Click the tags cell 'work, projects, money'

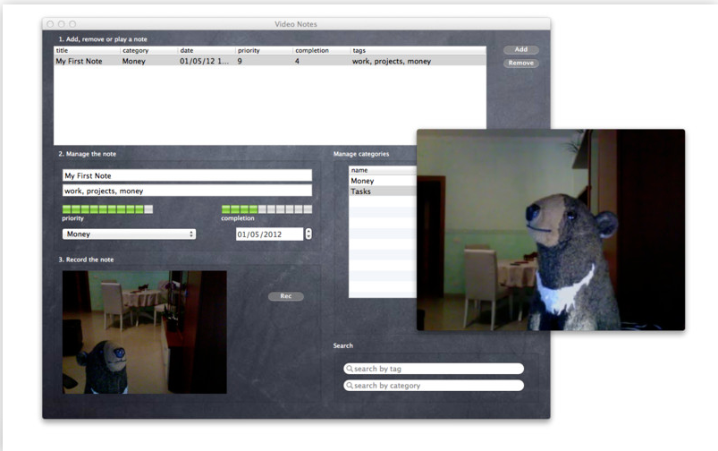(392, 62)
